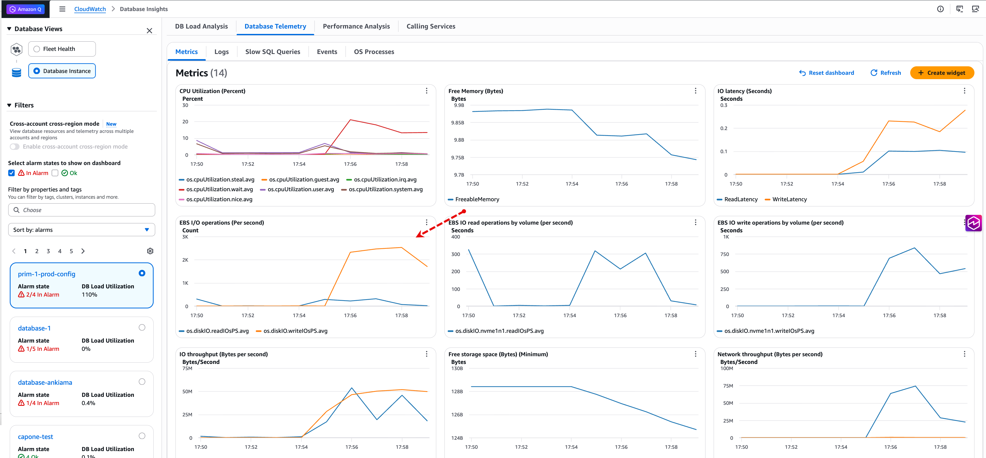The height and width of the screenshot is (458, 986).
Task: Open CPU Utilization widget menu
Action: [x=426, y=91]
